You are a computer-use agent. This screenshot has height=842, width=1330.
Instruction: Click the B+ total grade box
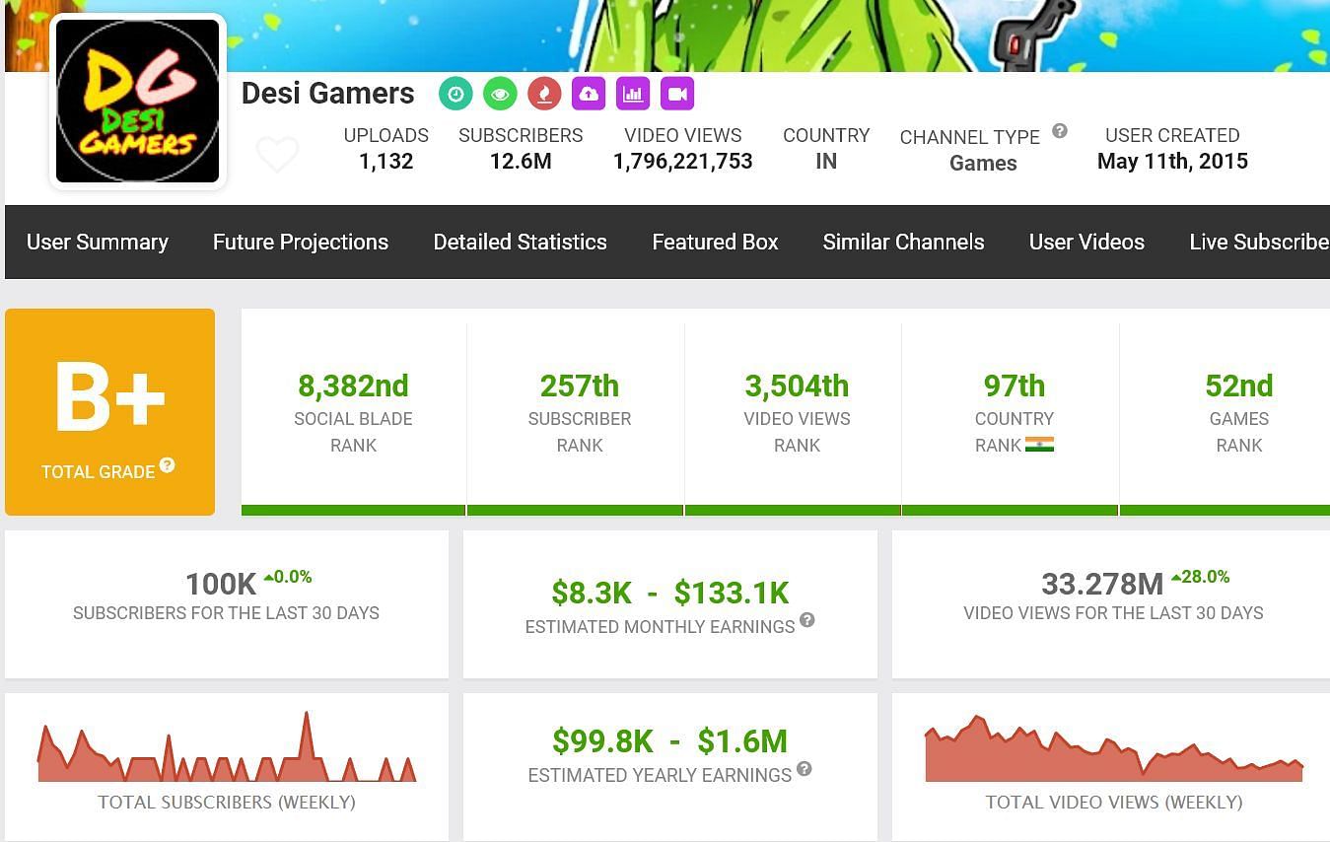(x=109, y=411)
